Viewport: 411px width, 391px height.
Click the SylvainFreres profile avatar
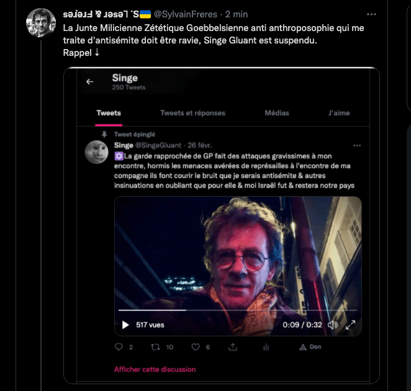(41, 24)
